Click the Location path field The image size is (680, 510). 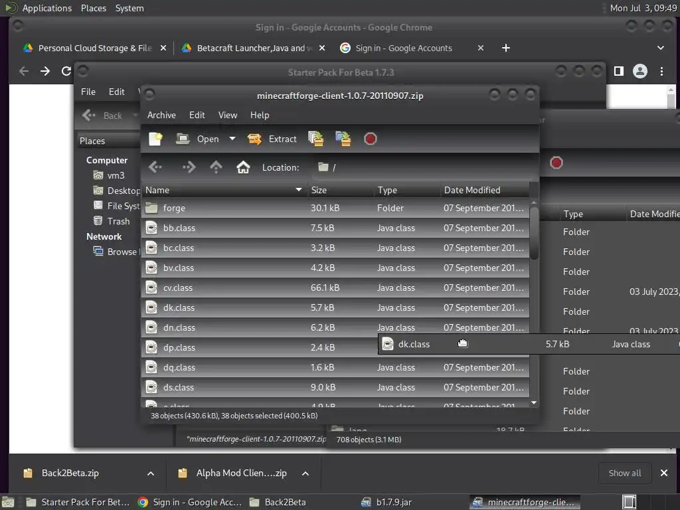pyautogui.click(x=423, y=167)
